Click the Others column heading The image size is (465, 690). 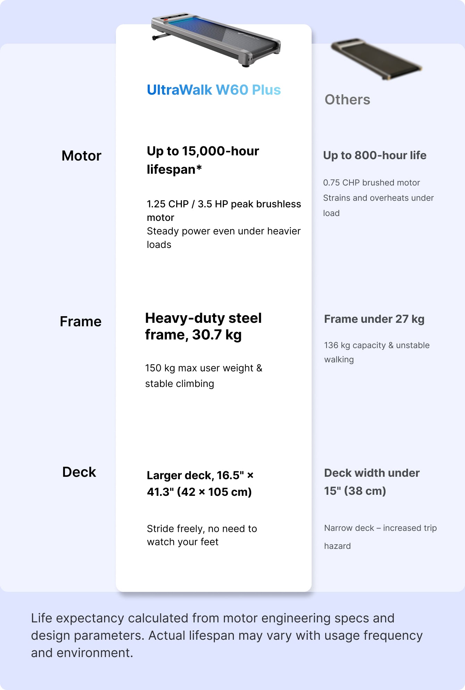coord(347,100)
